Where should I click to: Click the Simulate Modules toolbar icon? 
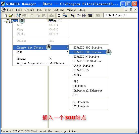coord(98,16)
